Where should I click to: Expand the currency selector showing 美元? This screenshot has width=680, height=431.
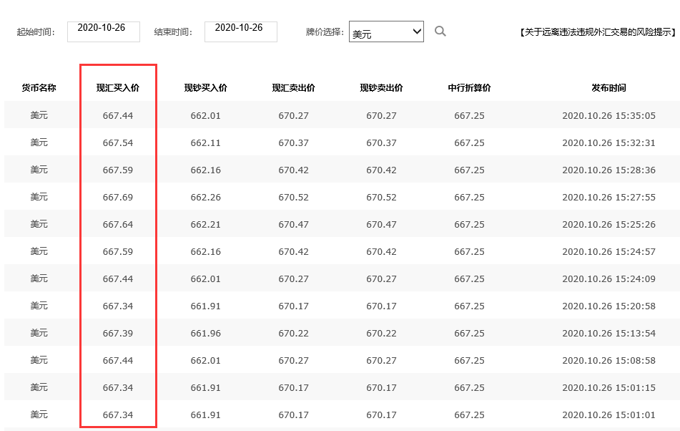(x=386, y=32)
